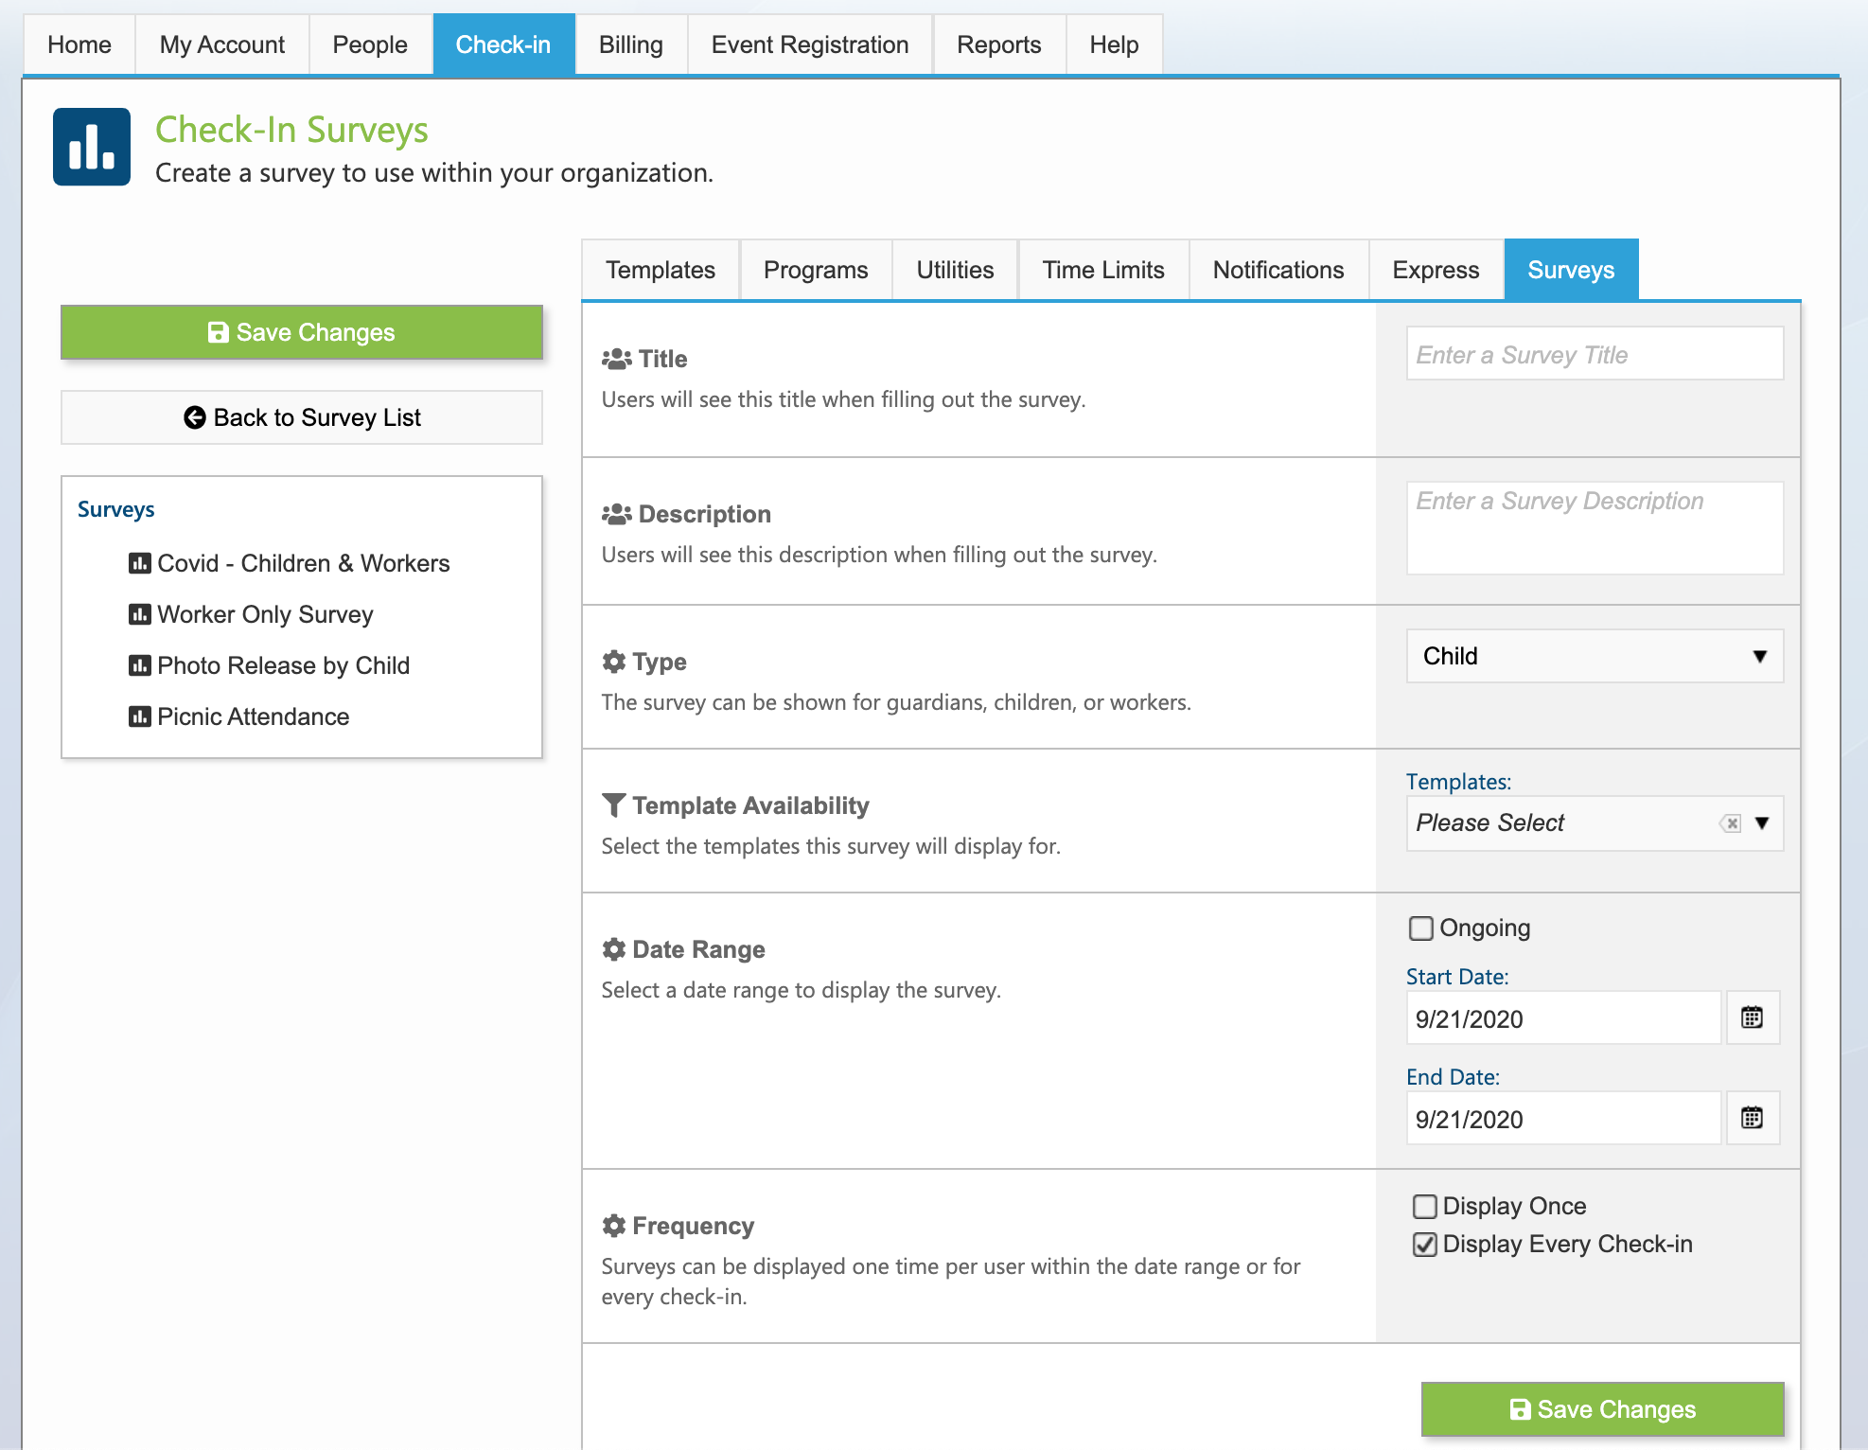Click the gear icon next to Frequency
This screenshot has height=1450, width=1868.
[613, 1223]
